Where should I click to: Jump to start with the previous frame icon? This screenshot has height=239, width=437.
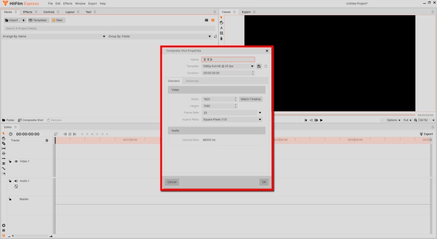pos(306,121)
